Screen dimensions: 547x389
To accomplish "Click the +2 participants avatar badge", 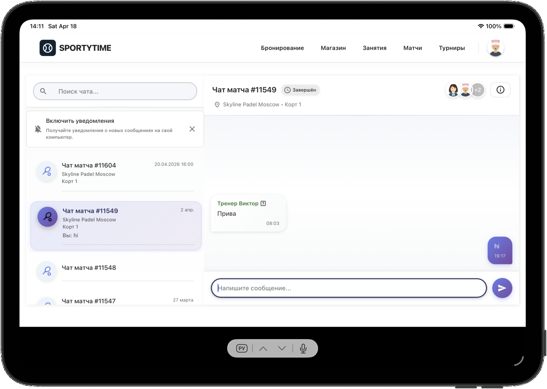I will [478, 90].
